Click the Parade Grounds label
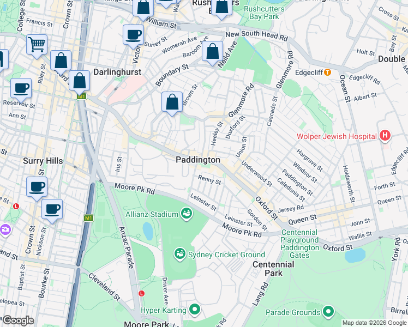Image resolution: width=408 pixels, height=327 pixels. tap(293, 312)
